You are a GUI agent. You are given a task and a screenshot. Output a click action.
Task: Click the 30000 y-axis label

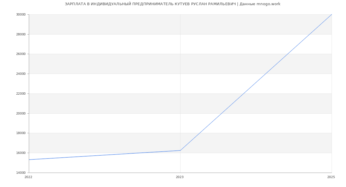point(21,15)
